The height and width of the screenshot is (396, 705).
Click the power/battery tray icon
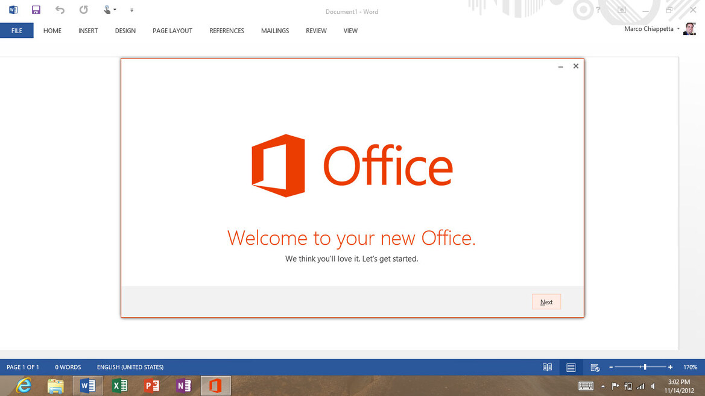(x=628, y=386)
